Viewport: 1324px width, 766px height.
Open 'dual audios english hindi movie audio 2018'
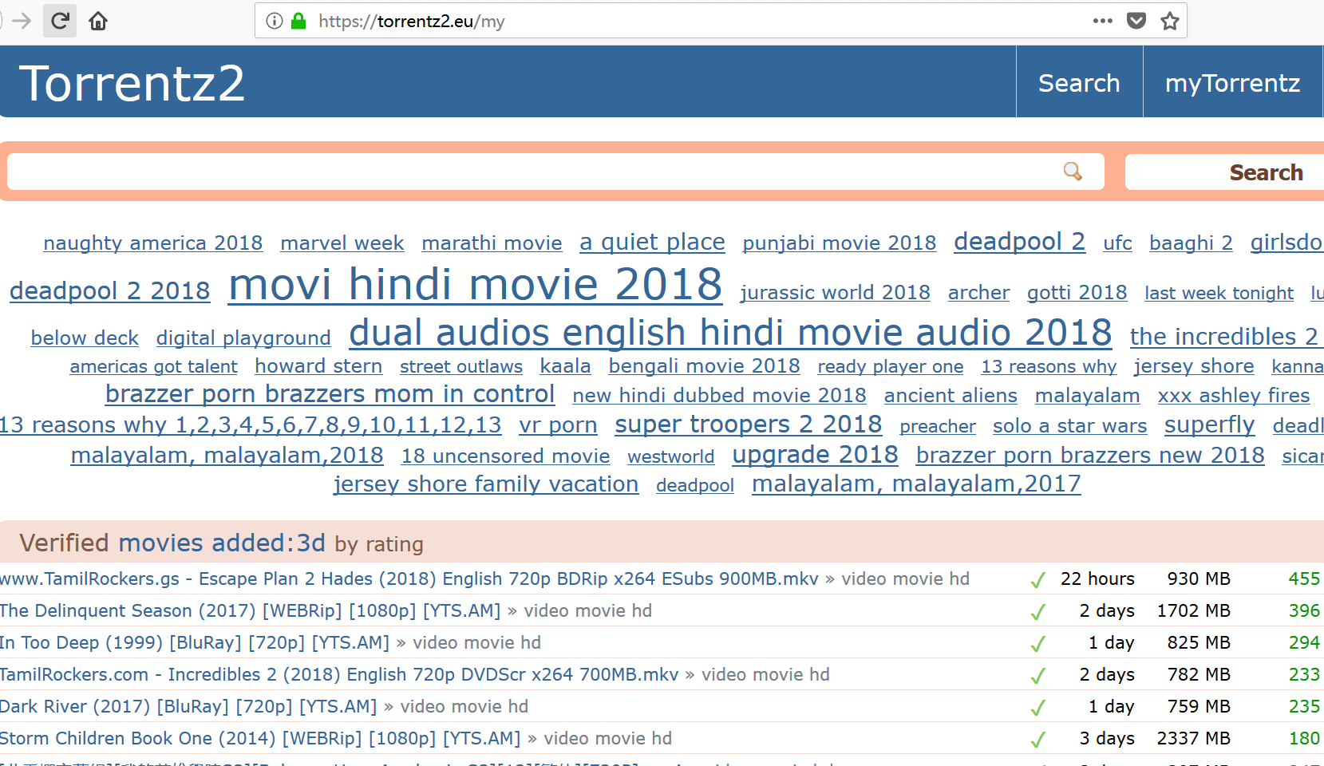coord(730,332)
